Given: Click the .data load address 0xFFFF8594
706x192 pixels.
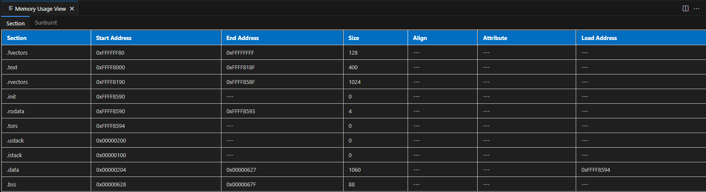Looking at the screenshot, I should pyautogui.click(x=595, y=170).
